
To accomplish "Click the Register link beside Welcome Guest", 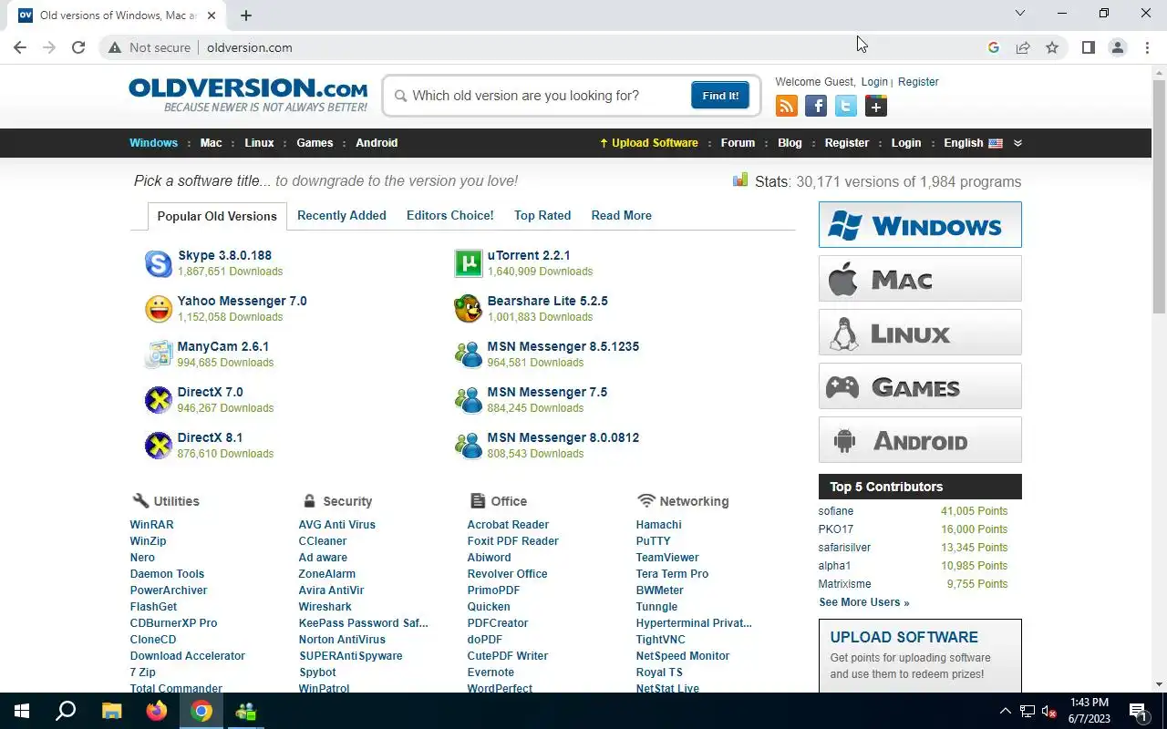I will click(x=918, y=82).
